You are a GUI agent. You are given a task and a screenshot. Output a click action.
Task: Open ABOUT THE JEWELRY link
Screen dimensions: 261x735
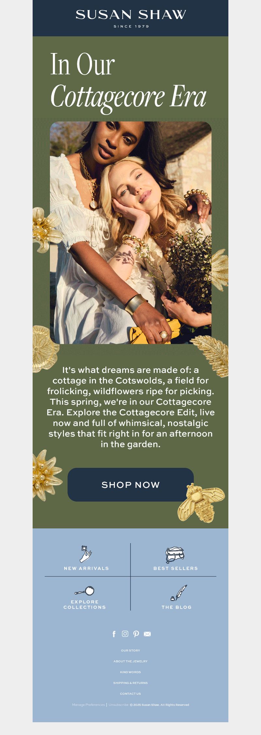[130, 661]
